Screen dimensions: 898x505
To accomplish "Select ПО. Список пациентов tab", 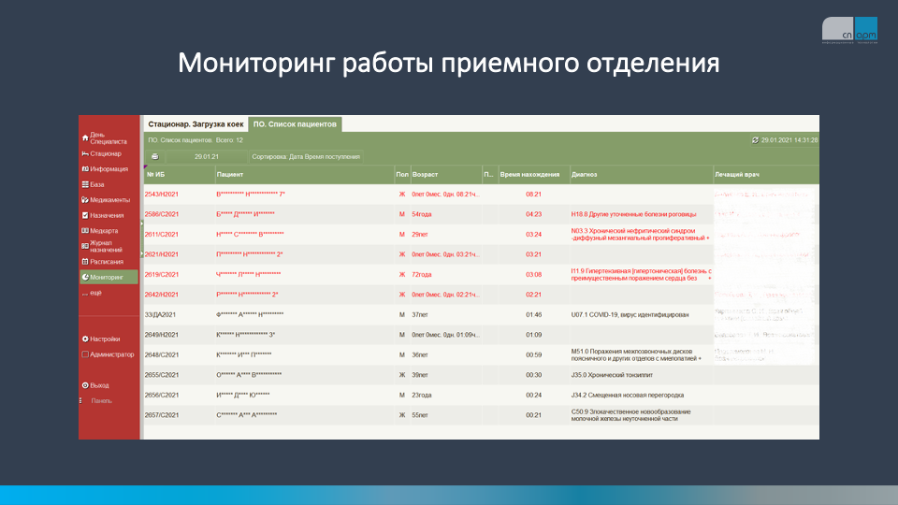I will [295, 124].
